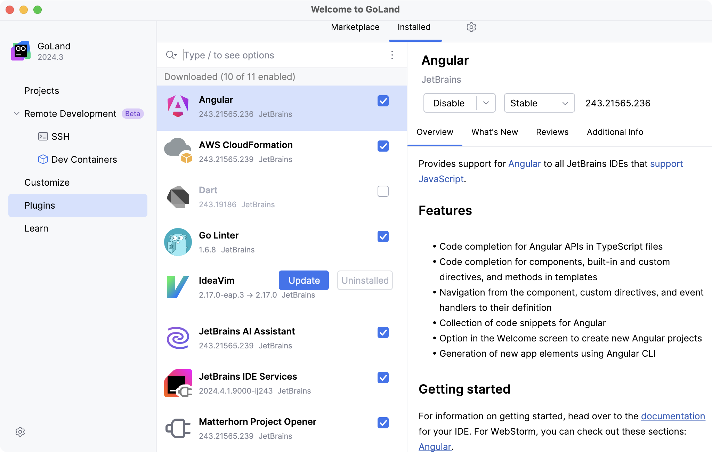The height and width of the screenshot is (452, 712).
Task: Uncheck the JetBrains IDE Services checkbox
Action: click(383, 378)
